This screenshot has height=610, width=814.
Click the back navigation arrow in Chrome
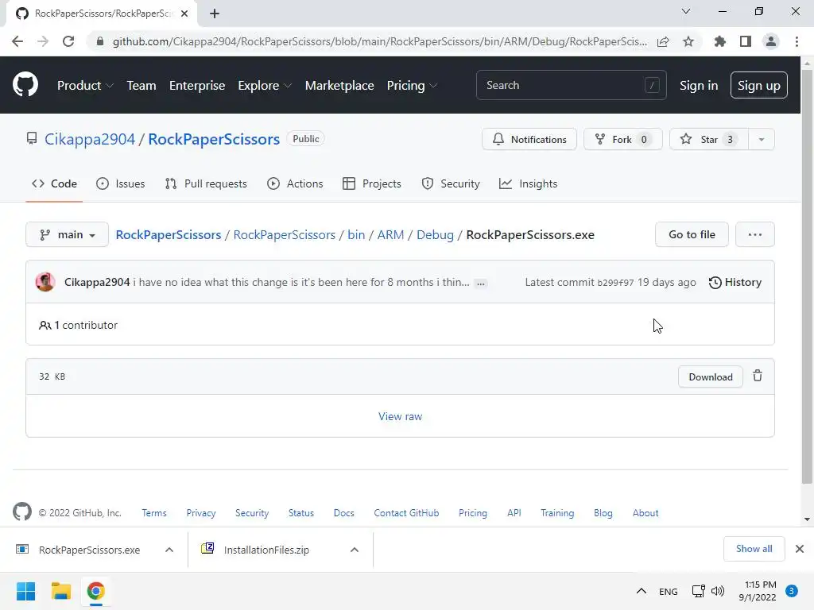point(17,41)
